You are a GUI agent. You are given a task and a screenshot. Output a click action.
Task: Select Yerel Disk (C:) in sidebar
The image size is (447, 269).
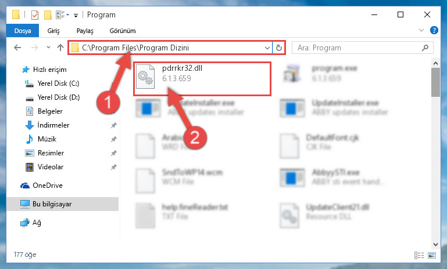[x=58, y=83]
